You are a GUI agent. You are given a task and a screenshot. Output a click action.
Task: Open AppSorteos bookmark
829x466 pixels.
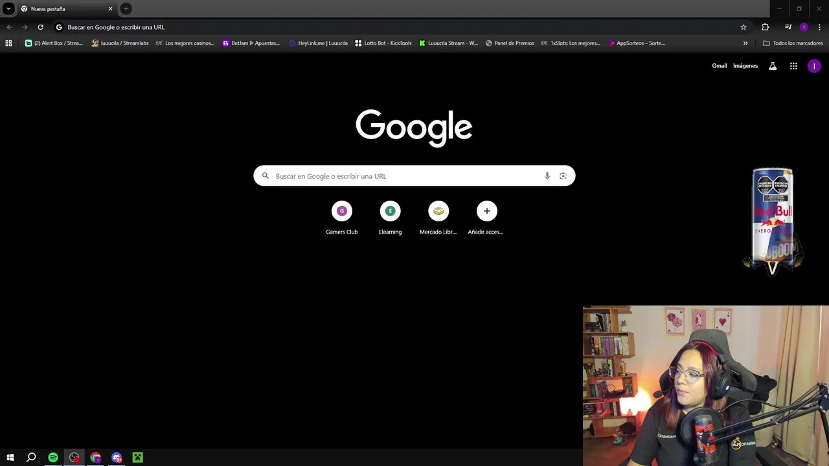[x=637, y=43]
